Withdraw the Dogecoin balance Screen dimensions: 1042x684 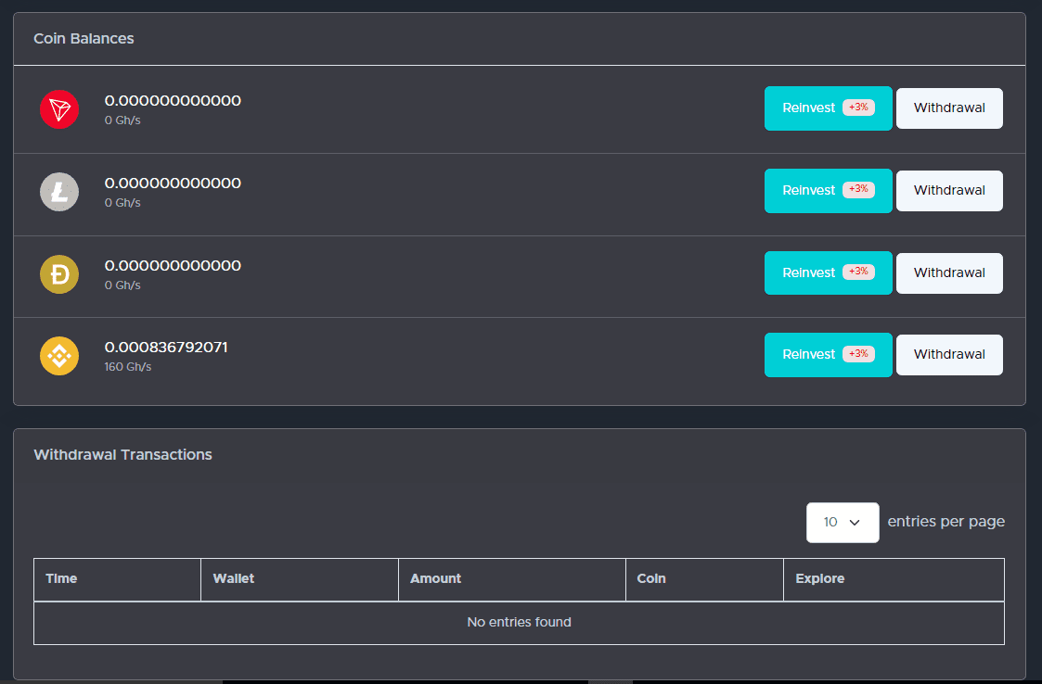tap(949, 272)
